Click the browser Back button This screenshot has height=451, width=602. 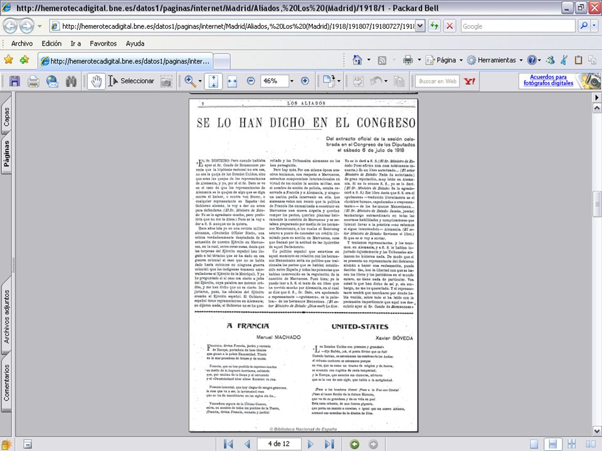point(11,26)
